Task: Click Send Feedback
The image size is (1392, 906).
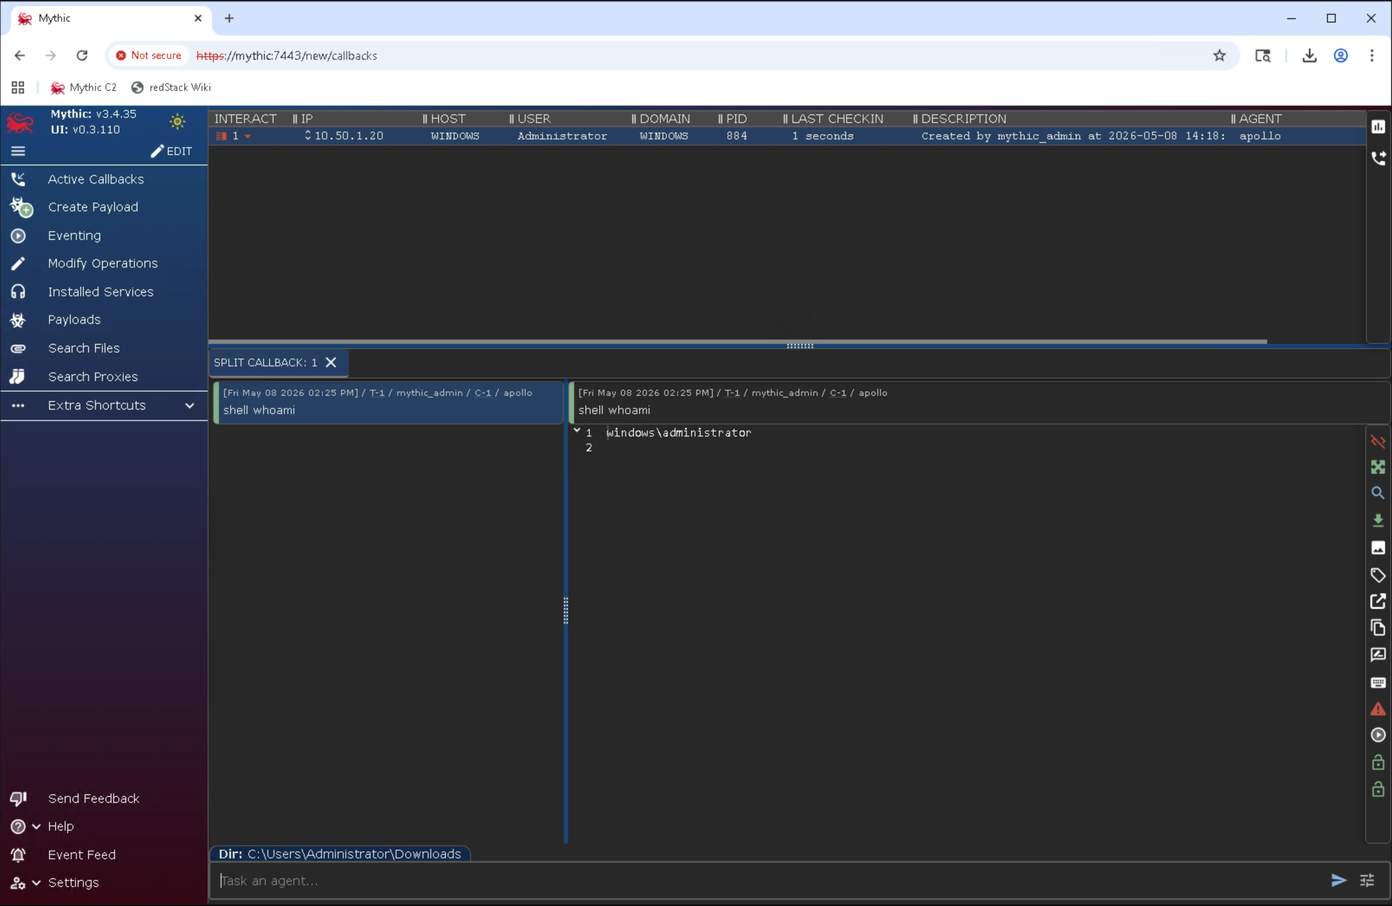Action: click(94, 799)
